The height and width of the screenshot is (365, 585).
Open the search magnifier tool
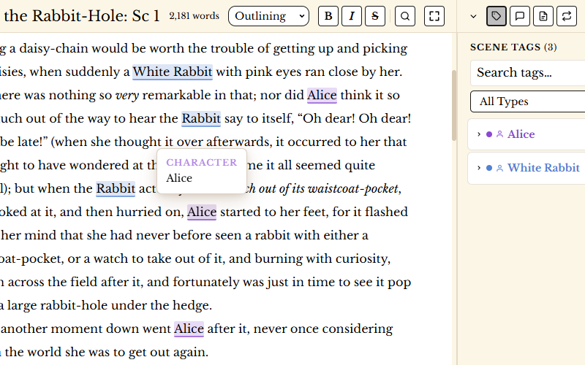405,16
